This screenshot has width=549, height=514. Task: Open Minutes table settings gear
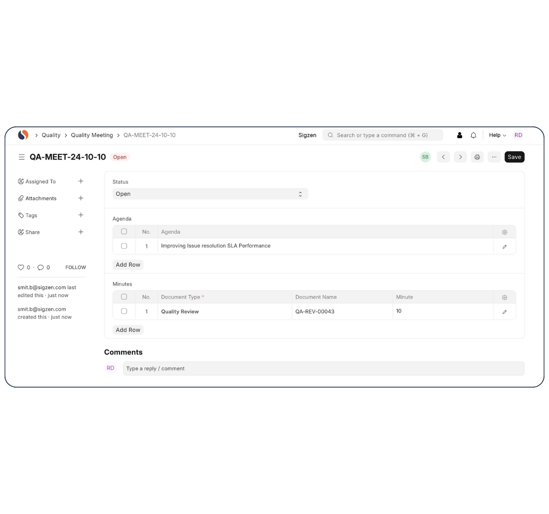click(505, 297)
